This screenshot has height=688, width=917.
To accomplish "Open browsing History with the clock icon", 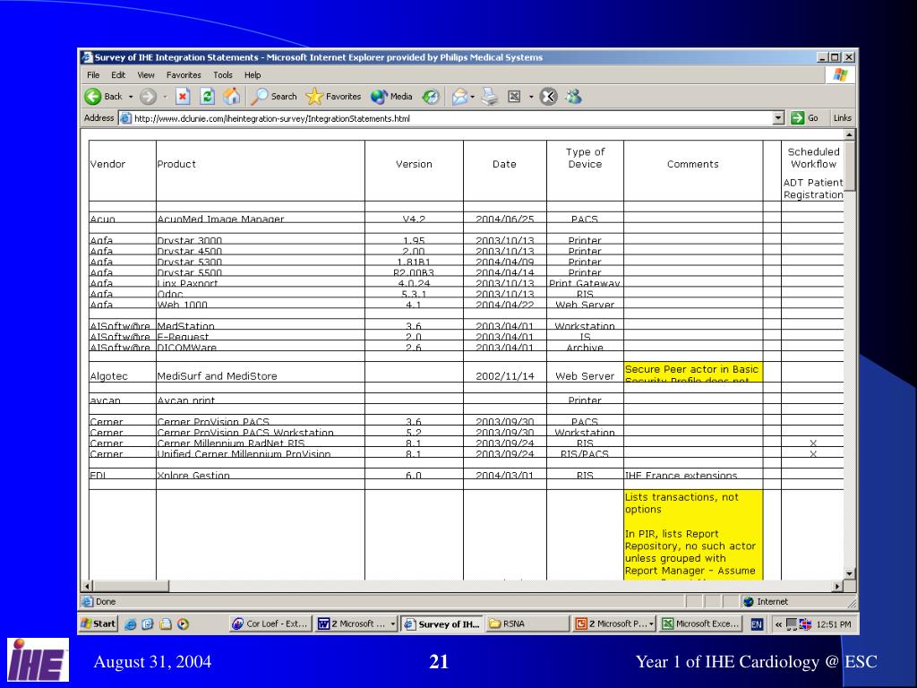I will click(x=431, y=97).
